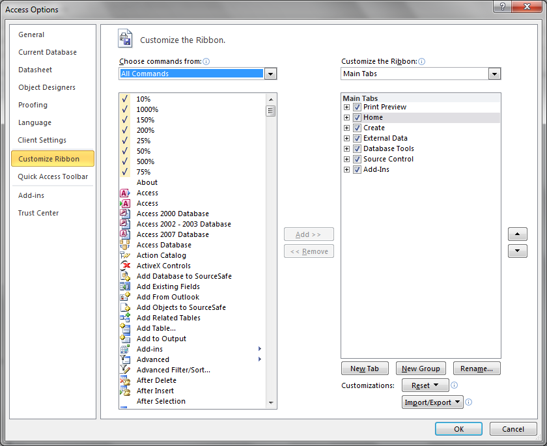Click the After Delete icon

coord(125,380)
